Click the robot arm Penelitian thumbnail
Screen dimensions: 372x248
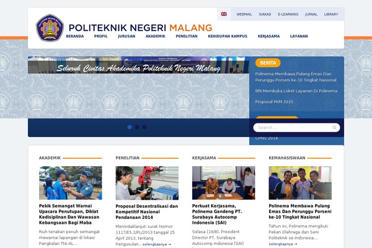tap(147, 183)
